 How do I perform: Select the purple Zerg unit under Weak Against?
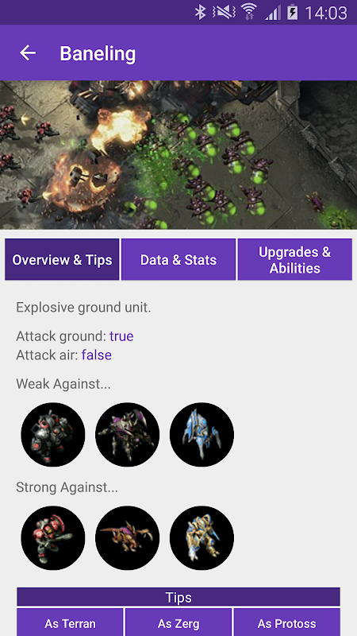click(x=128, y=434)
